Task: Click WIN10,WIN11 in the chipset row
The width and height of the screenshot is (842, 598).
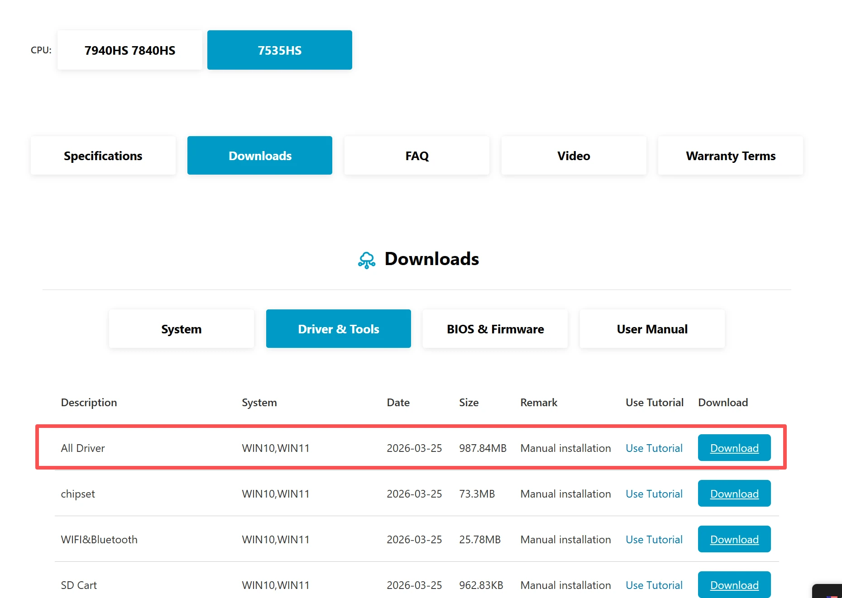Action: [276, 494]
